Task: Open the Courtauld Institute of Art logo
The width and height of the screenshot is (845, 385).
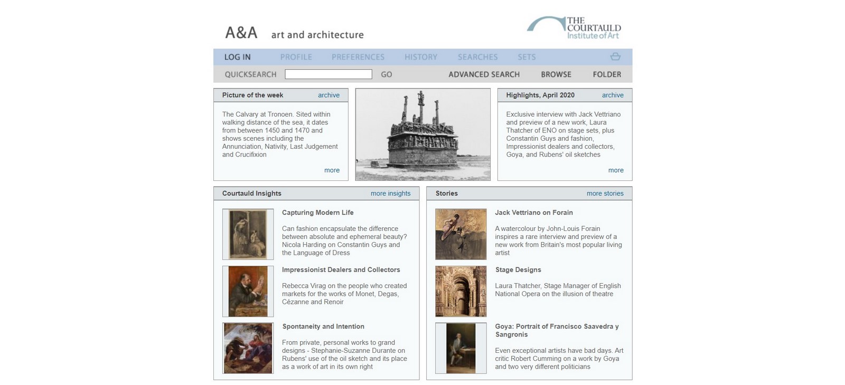Action: pyautogui.click(x=574, y=28)
